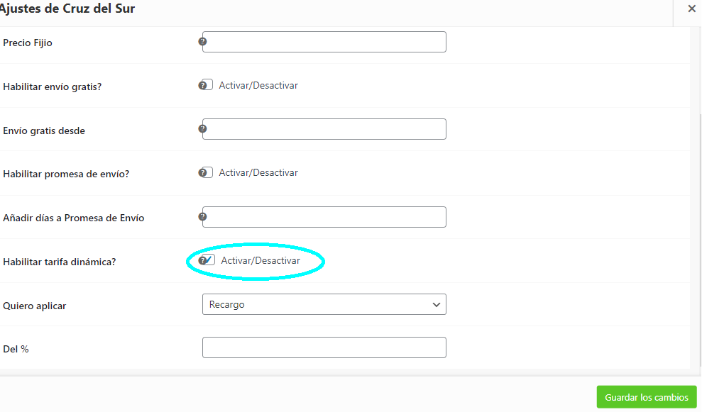Click help icon next to Precio Fijo
The height and width of the screenshot is (412, 702).
[202, 42]
